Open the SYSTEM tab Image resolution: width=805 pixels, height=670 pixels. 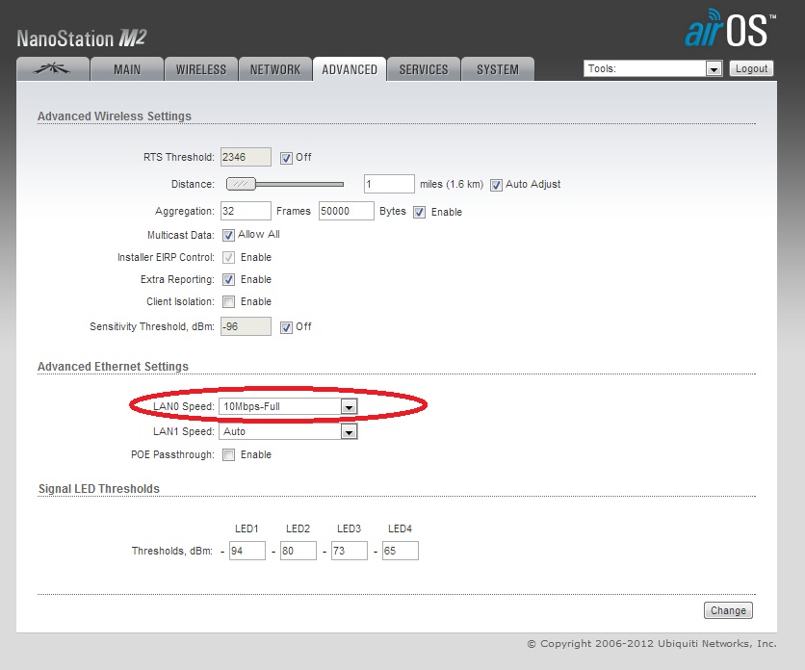coord(498,69)
